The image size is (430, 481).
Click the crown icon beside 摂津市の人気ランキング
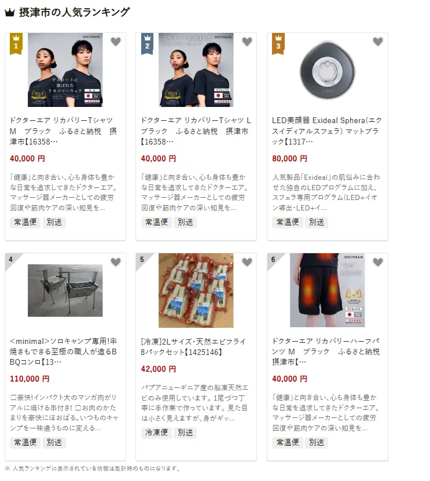(x=10, y=13)
